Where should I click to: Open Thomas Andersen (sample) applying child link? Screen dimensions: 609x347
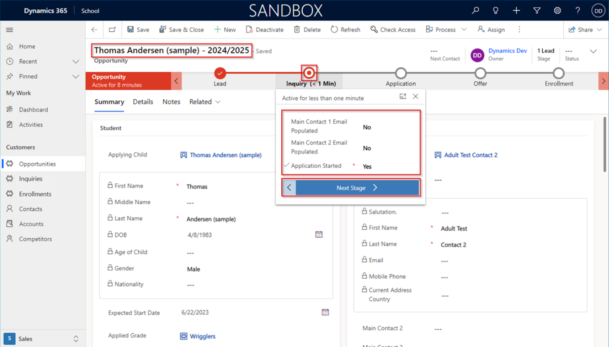coord(226,155)
